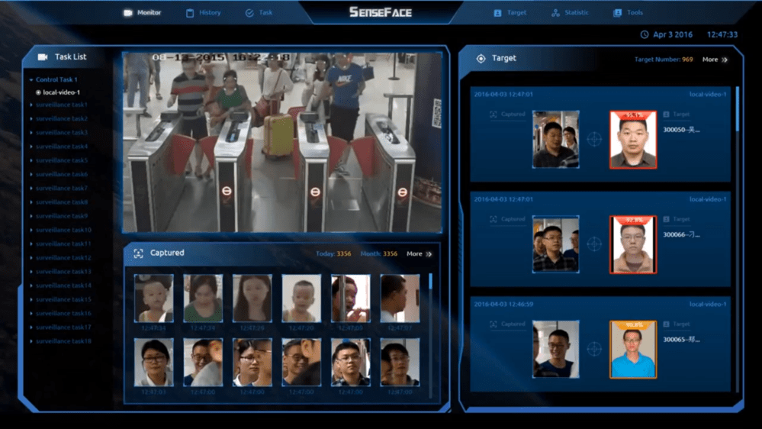Switch to the History tab
Image resolution: width=762 pixels, height=429 pixels.
pos(209,13)
